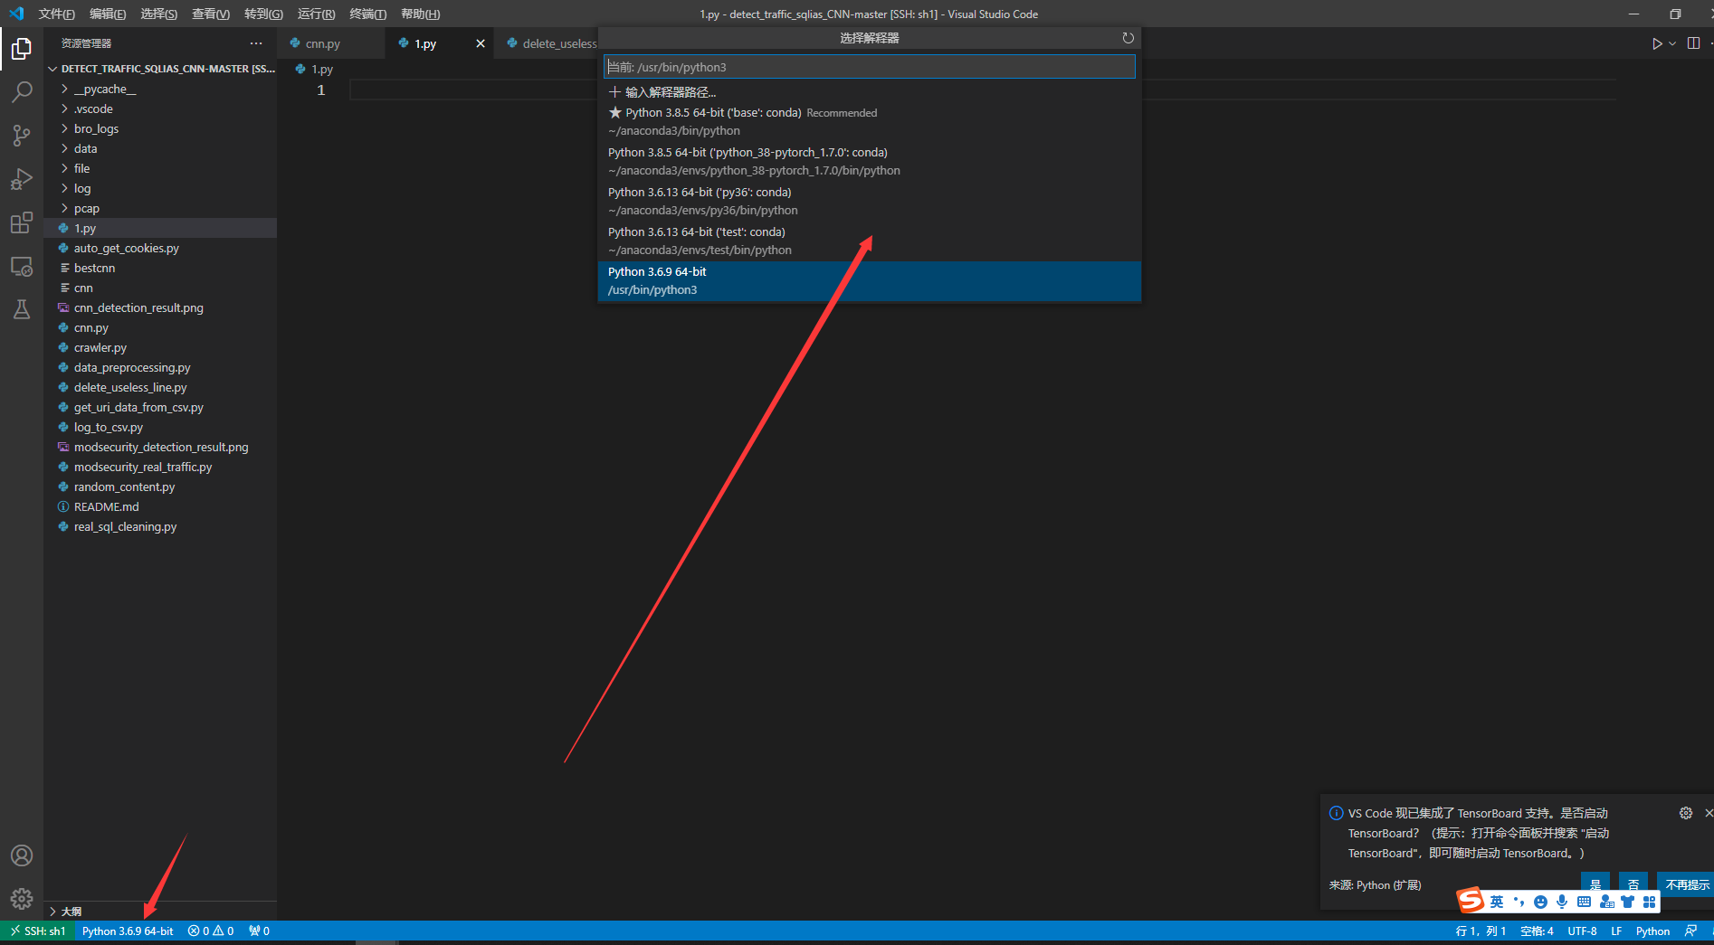
Task: Open the 终端(T) menu
Action: (x=367, y=14)
